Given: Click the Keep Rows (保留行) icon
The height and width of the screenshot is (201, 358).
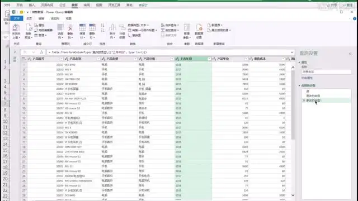Looking at the screenshot, I should coord(82,28).
